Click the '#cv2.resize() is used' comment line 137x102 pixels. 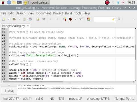pyautogui.click(x=37, y=32)
